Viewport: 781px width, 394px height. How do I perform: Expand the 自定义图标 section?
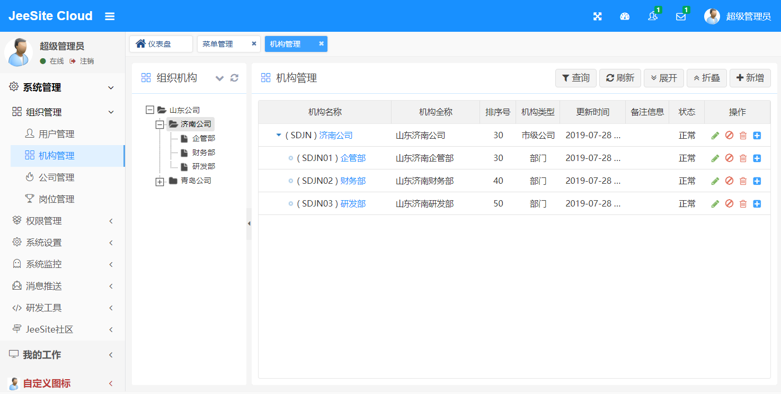[x=63, y=383]
